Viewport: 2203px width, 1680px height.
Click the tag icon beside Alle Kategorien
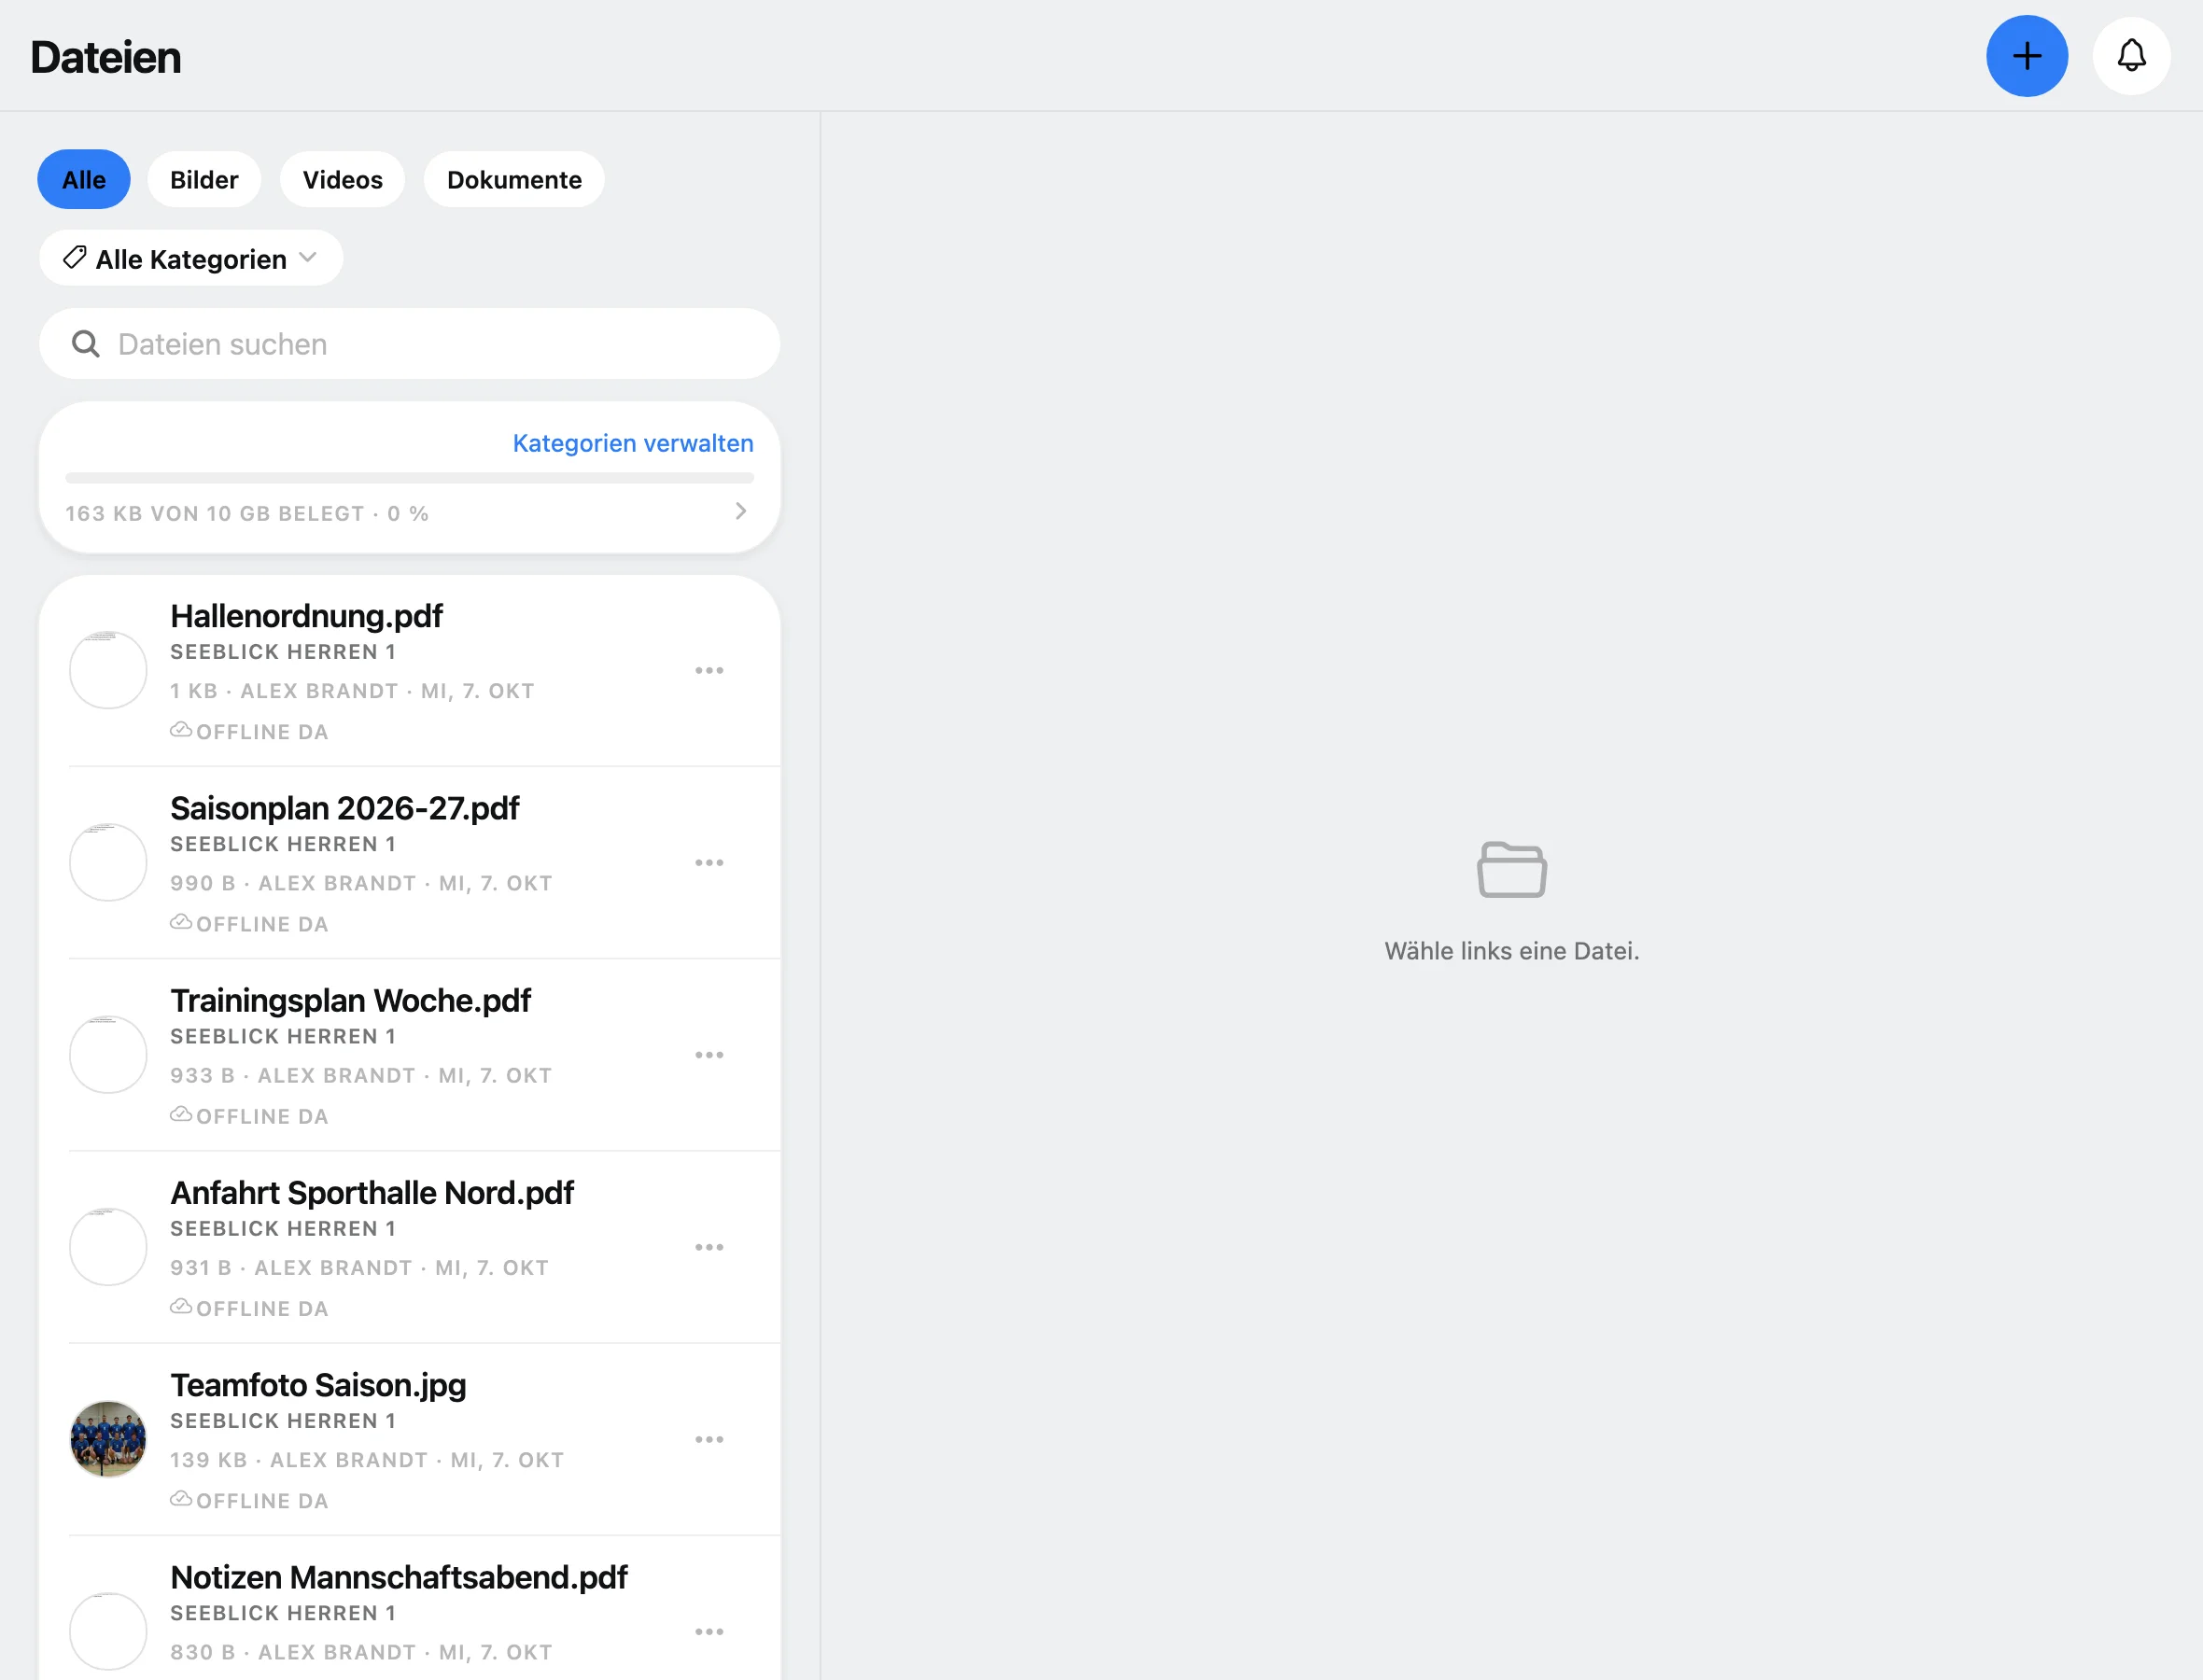point(74,258)
